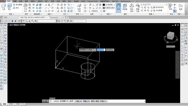188x106 pixels.
Task: Click the Zoom magnifier in the toolbar
Action: tap(26, 21)
